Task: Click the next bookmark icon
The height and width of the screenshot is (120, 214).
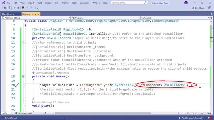Action: click(31, 8)
